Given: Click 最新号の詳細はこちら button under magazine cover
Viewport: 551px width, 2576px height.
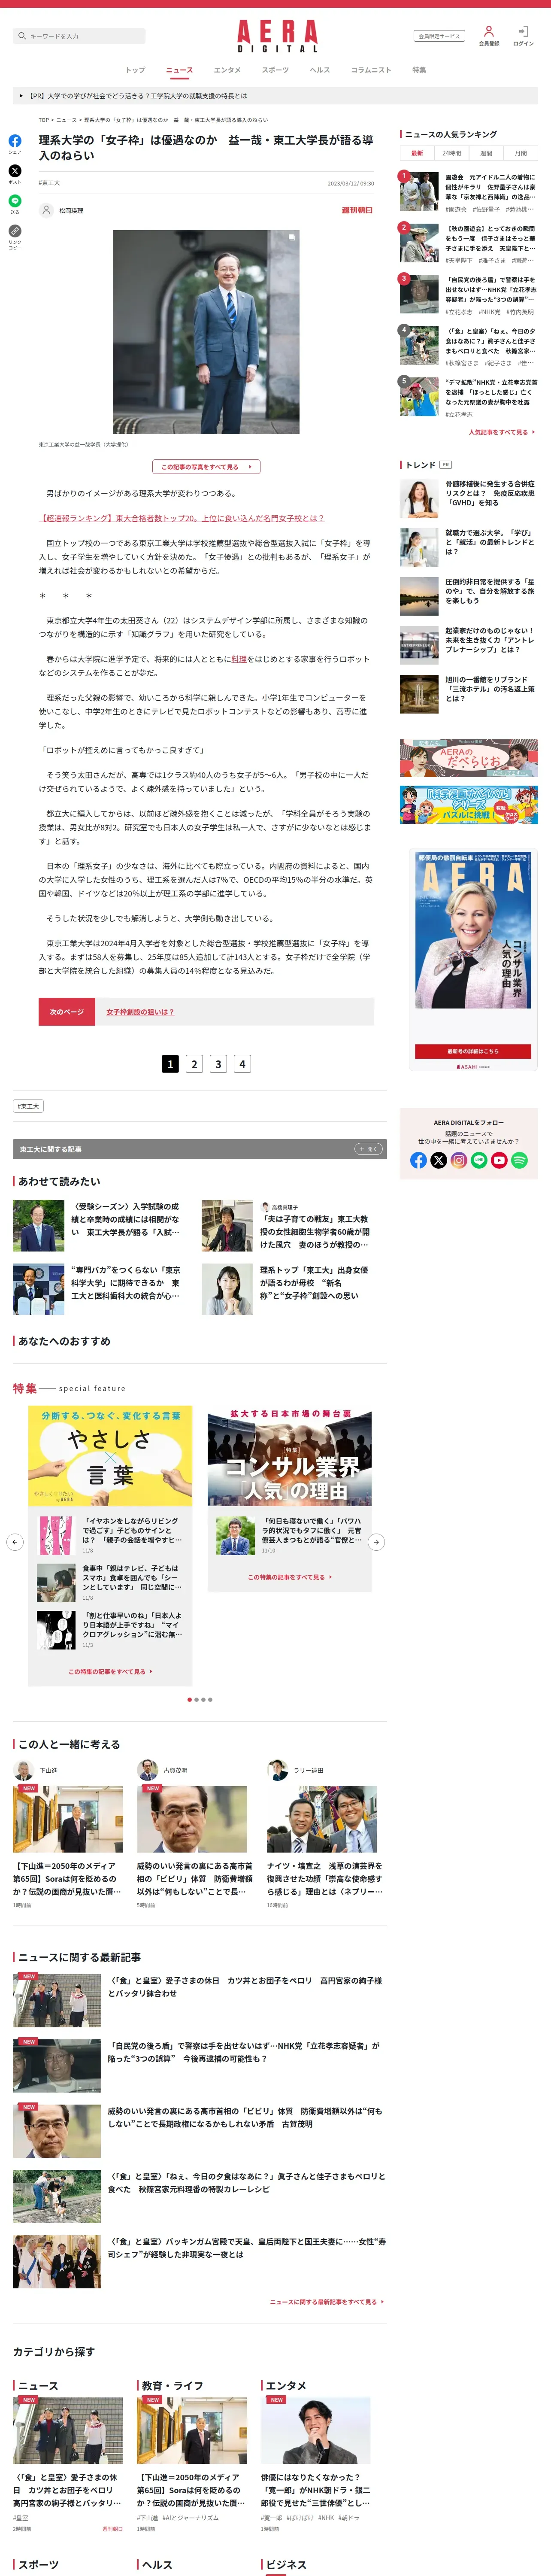Looking at the screenshot, I should (x=473, y=1051).
